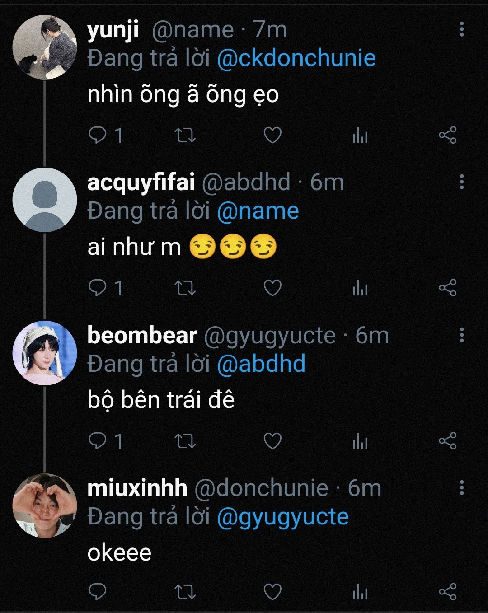Retweet yunji's reply
This screenshot has height=613, width=488.
[x=185, y=135]
